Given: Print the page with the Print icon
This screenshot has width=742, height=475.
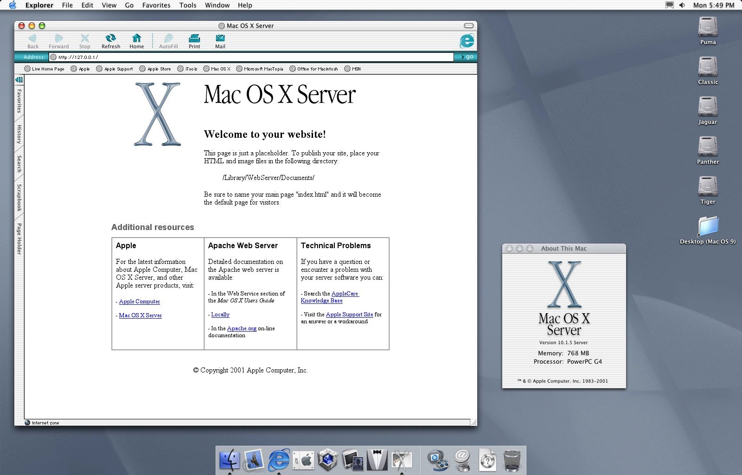Looking at the screenshot, I should click(194, 41).
